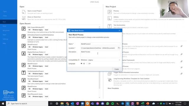Select C# language radio button
The width and height of the screenshot is (189, 106).
[x=87, y=64]
